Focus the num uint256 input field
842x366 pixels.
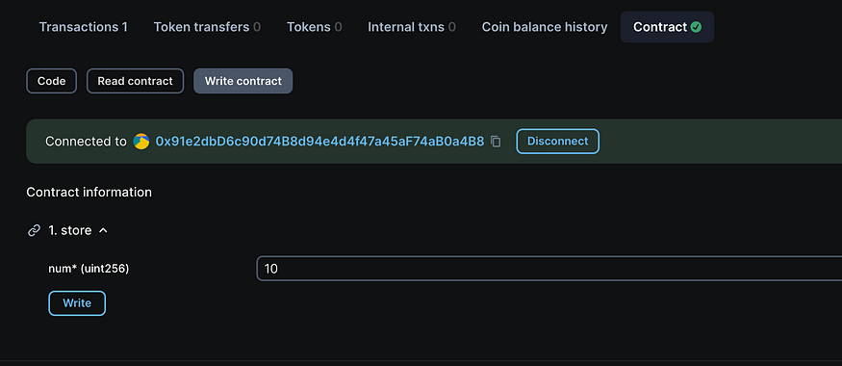pyautogui.click(x=549, y=269)
